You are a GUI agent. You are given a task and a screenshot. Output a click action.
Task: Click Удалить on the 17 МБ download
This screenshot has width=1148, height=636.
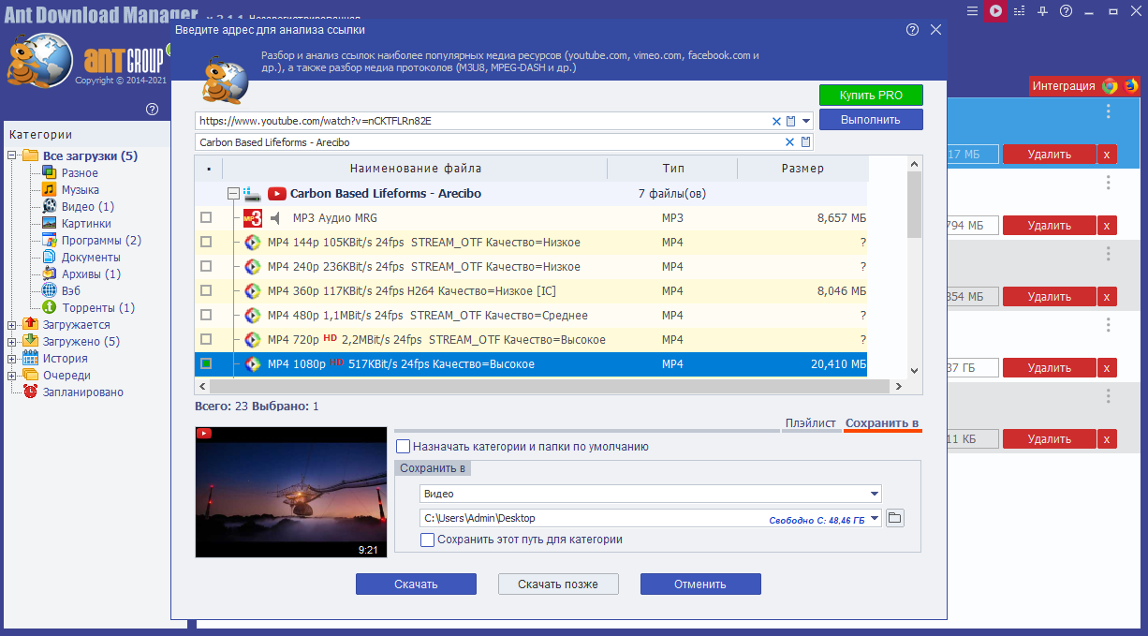point(1049,155)
